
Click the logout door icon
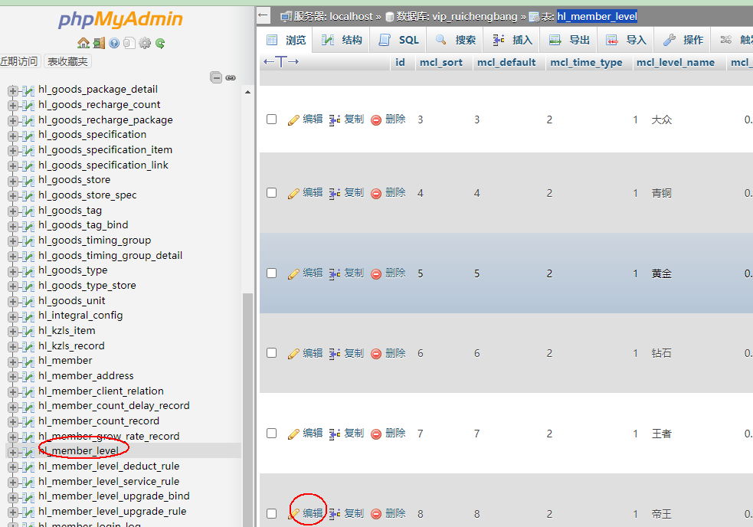[x=99, y=44]
